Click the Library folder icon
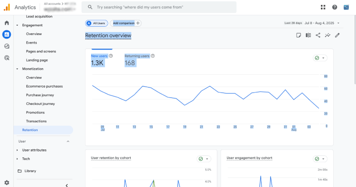This screenshot has height=187, width=356. [20, 171]
